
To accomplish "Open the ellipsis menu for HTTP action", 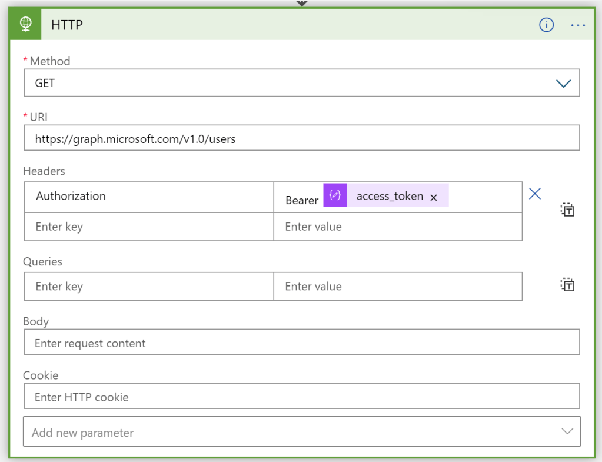I will click(578, 25).
